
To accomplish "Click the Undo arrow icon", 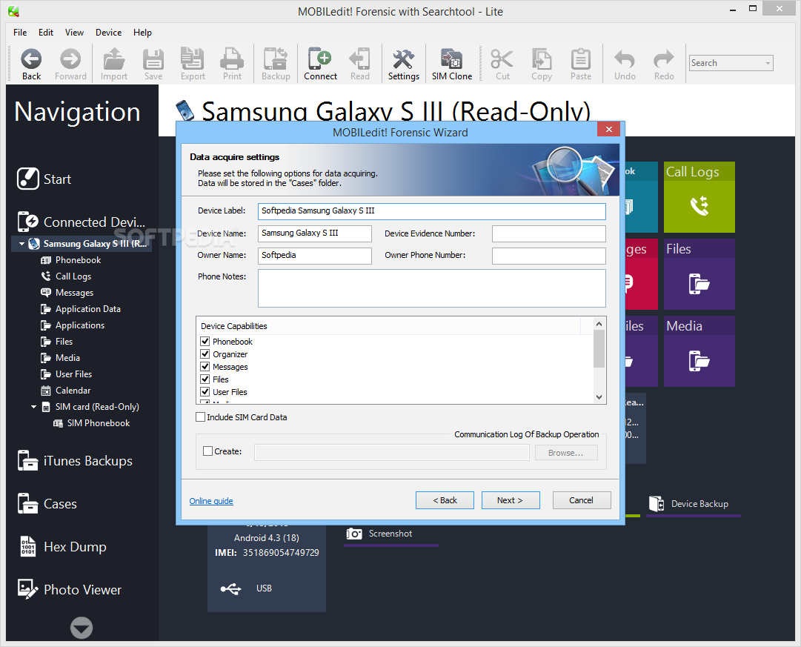I will [x=625, y=64].
